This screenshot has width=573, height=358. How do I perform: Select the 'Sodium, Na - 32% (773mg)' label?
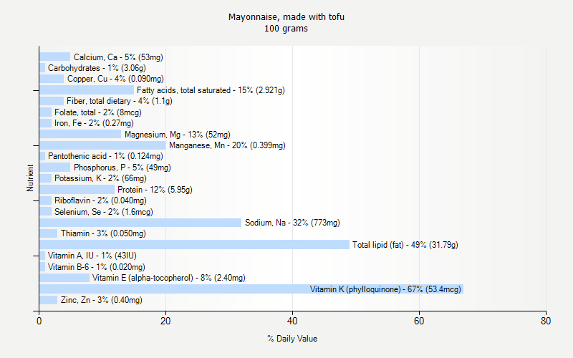pos(292,223)
